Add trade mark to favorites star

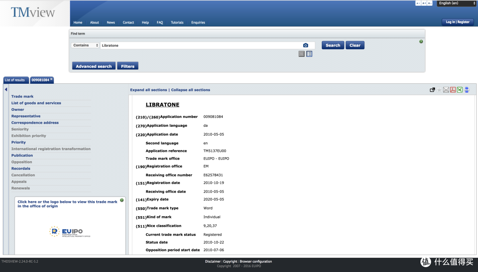point(439,90)
